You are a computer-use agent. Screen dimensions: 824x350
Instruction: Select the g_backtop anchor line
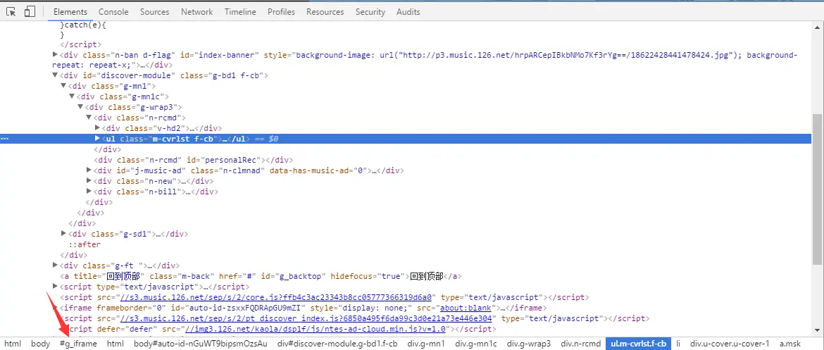261,276
